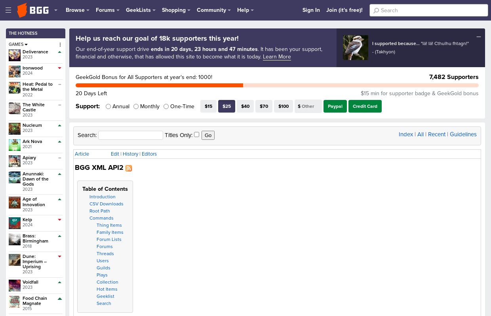Open the Ironwood game thumbnail

coord(15,71)
